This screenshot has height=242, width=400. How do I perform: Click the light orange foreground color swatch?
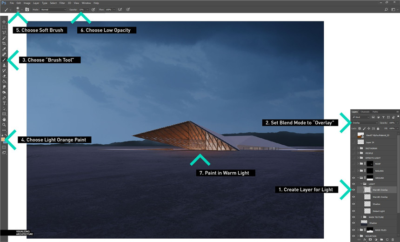[x=3, y=139]
